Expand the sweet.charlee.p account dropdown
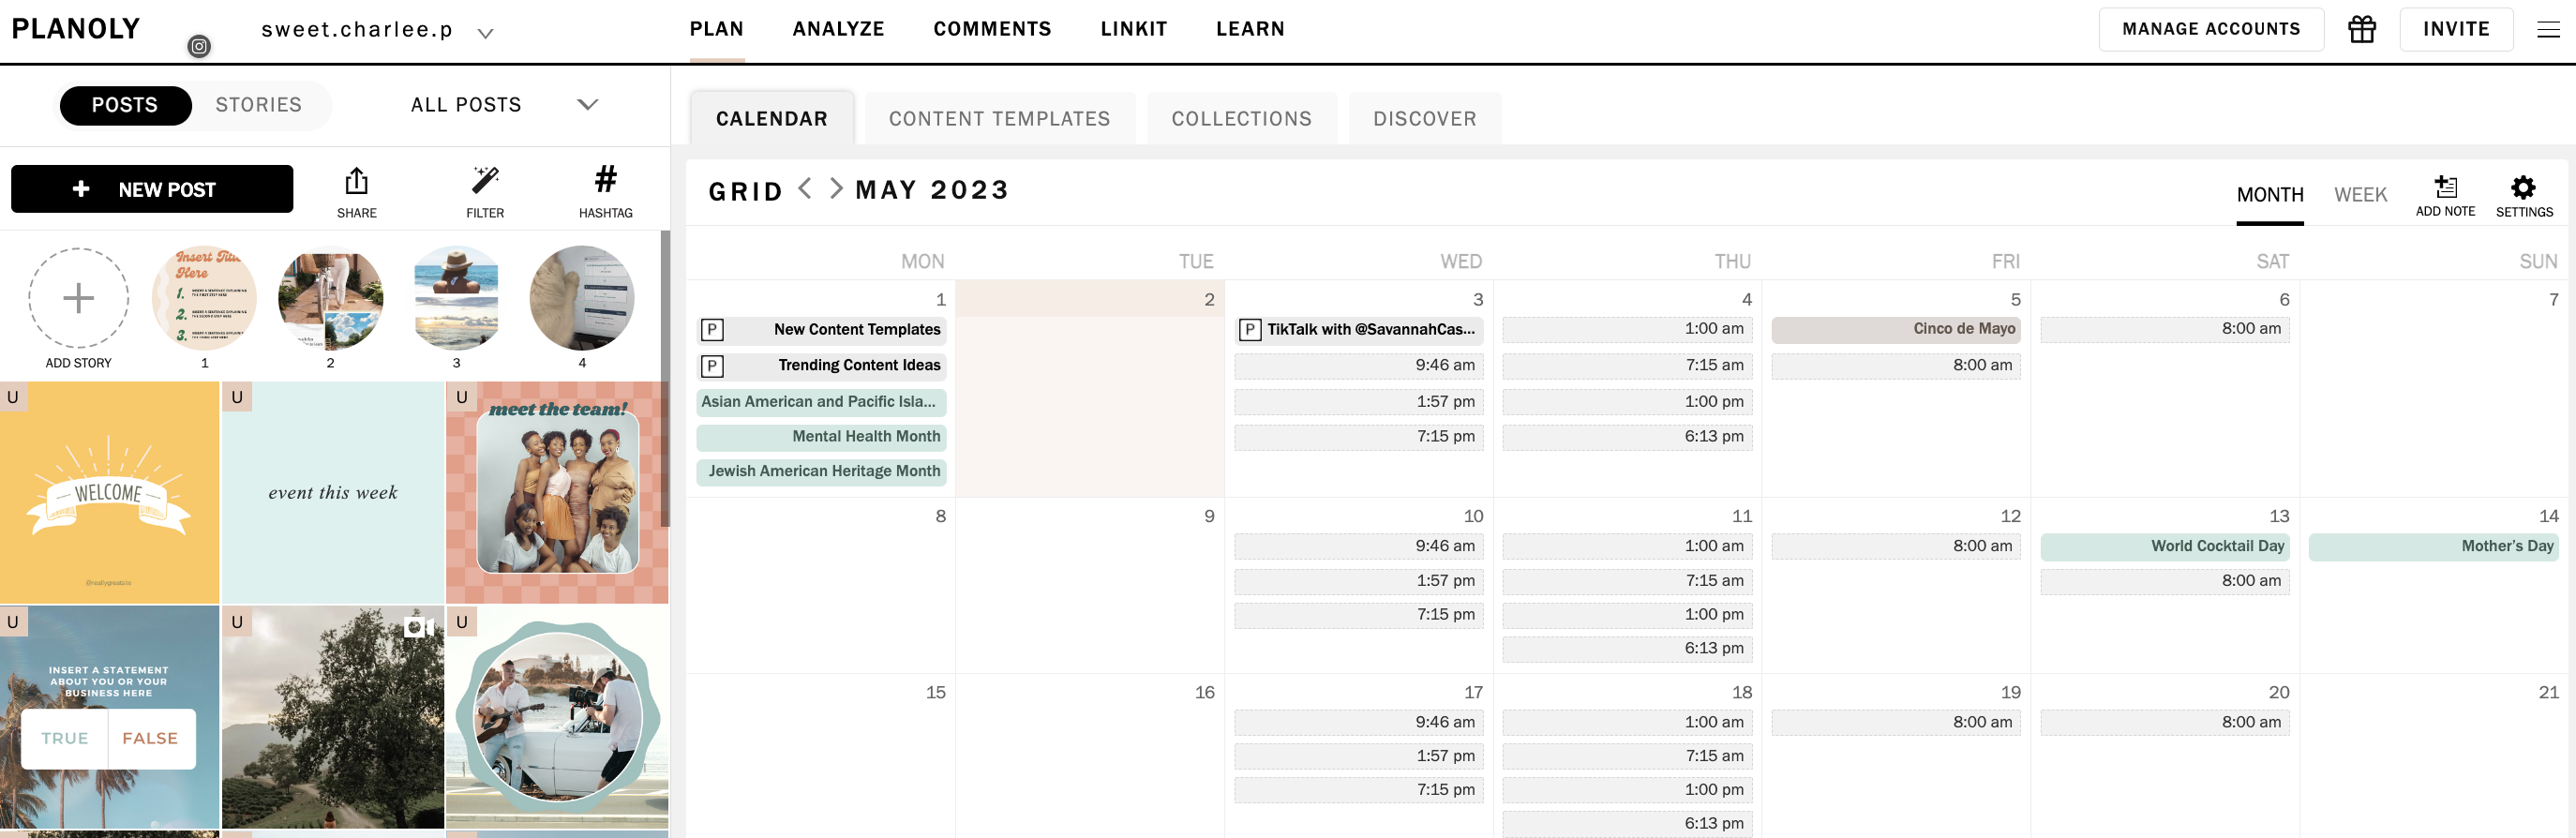Screen dimensions: 2576x838 [x=485, y=33]
